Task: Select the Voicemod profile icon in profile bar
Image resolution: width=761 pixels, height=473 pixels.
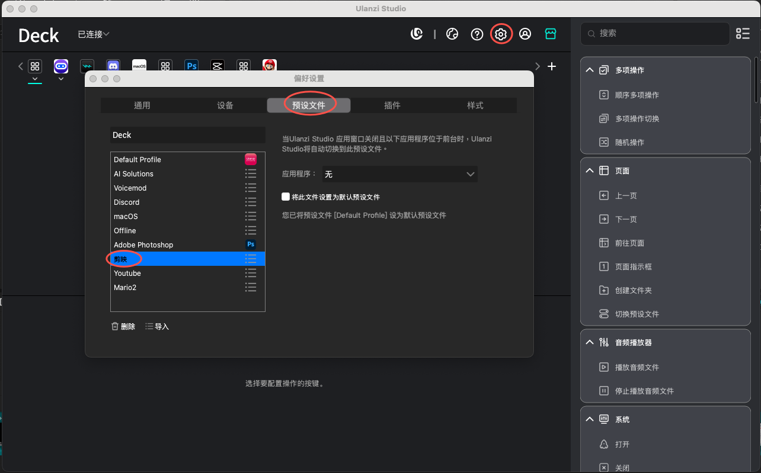Action: pyautogui.click(x=87, y=66)
